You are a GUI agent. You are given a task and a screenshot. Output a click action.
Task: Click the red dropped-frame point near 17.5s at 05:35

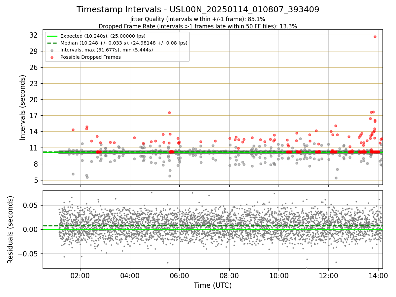(x=169, y=113)
